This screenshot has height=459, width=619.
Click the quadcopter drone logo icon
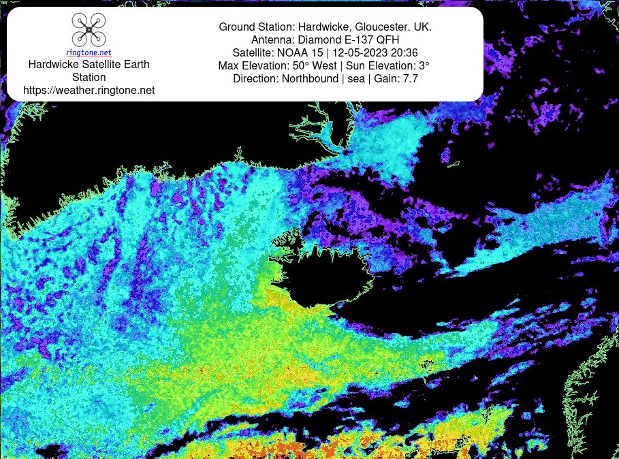89,29
